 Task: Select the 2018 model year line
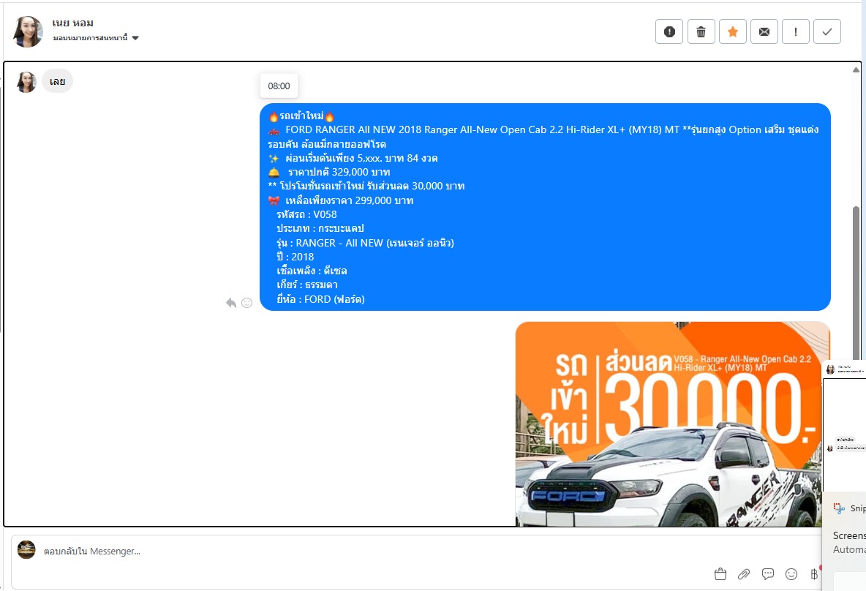(295, 257)
